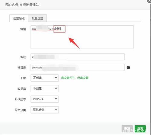
Task: Close the 添加站点 dialog
Action: tap(149, 1)
